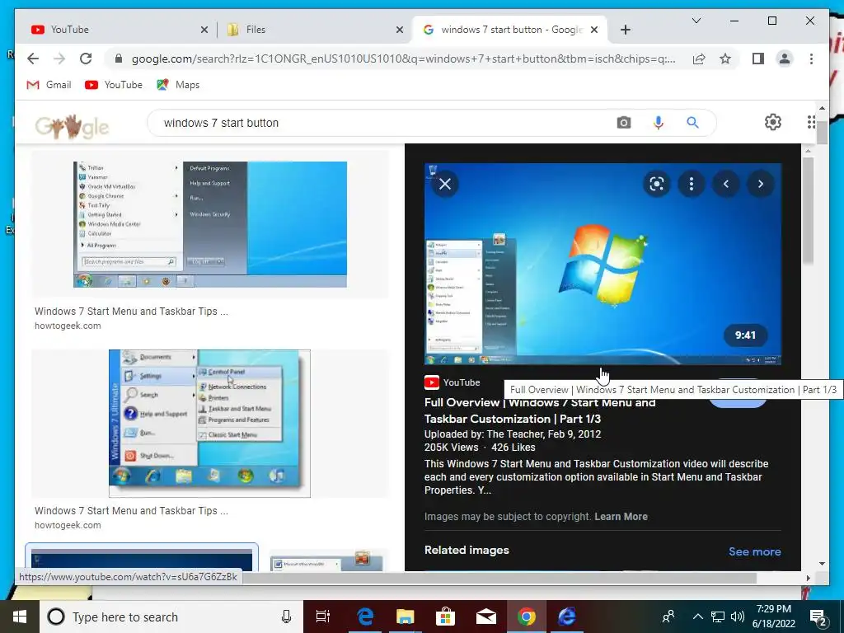Start voice search with microphone icon
Screen dimensions: 844x633
(658, 123)
